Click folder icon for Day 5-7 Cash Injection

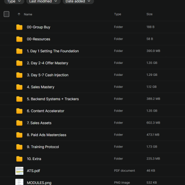(x=19, y=75)
